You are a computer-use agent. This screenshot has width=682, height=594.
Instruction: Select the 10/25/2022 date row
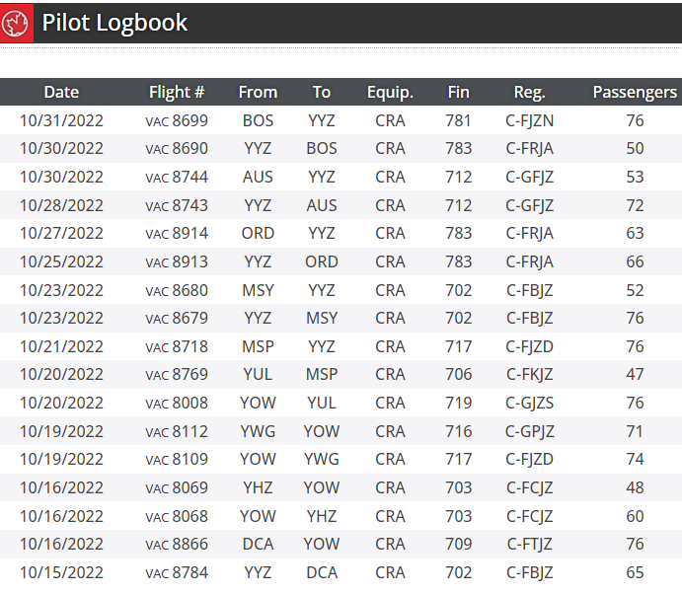[61, 262]
